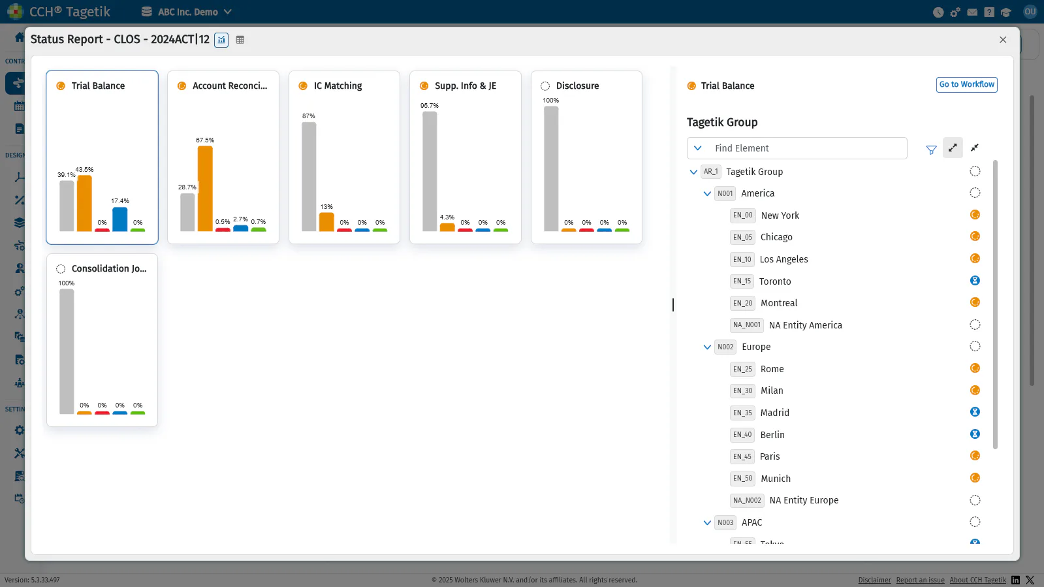The image size is (1044, 587).
Task: Select the Trial Balance status card
Action: tap(102, 157)
